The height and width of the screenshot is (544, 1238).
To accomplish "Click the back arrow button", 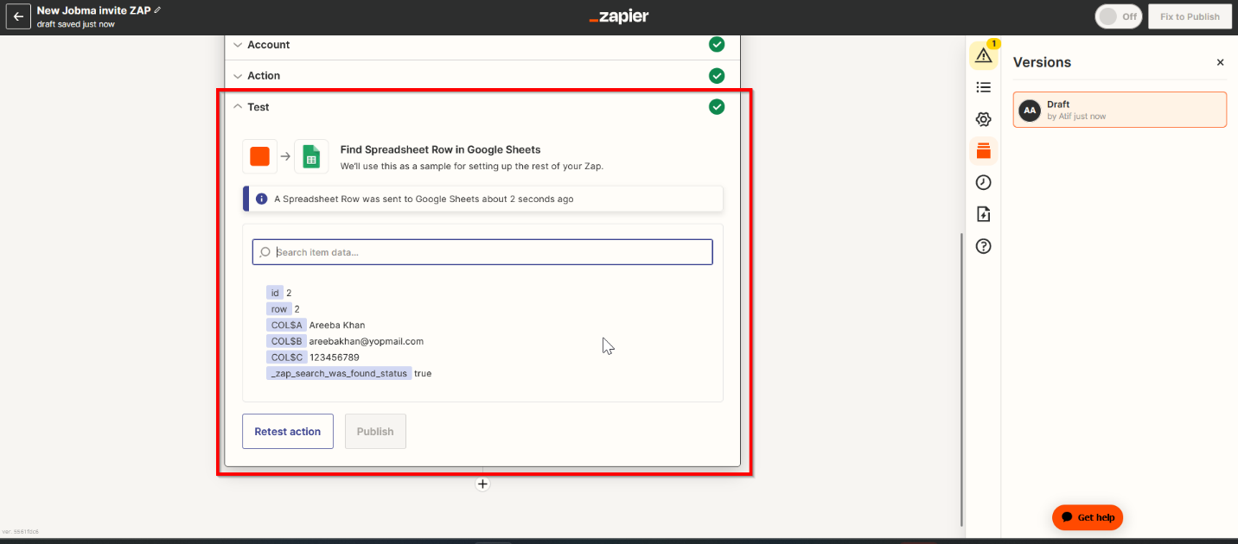I will [18, 16].
